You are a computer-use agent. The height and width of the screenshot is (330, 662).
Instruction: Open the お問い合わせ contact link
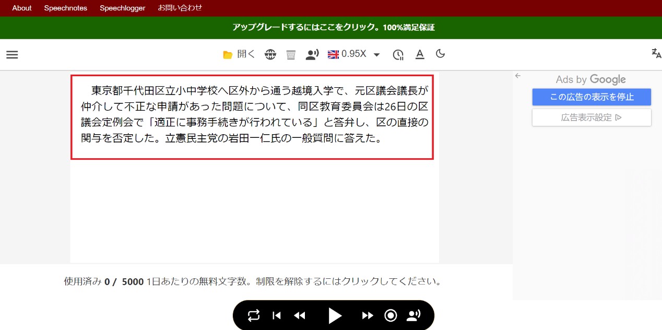click(180, 8)
